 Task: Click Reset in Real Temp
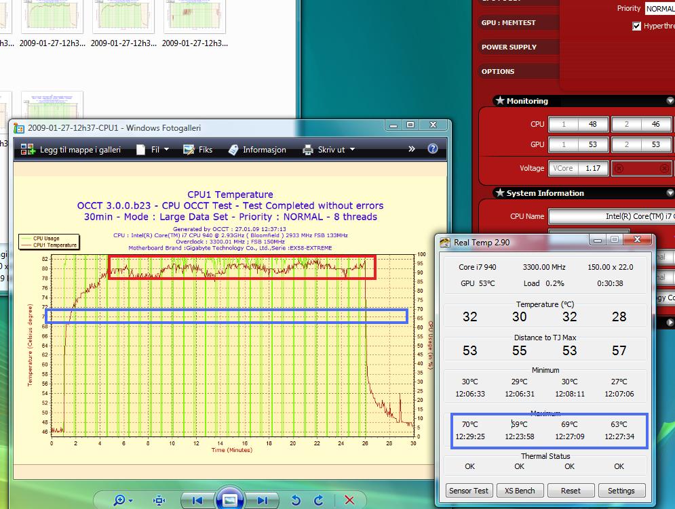click(571, 491)
